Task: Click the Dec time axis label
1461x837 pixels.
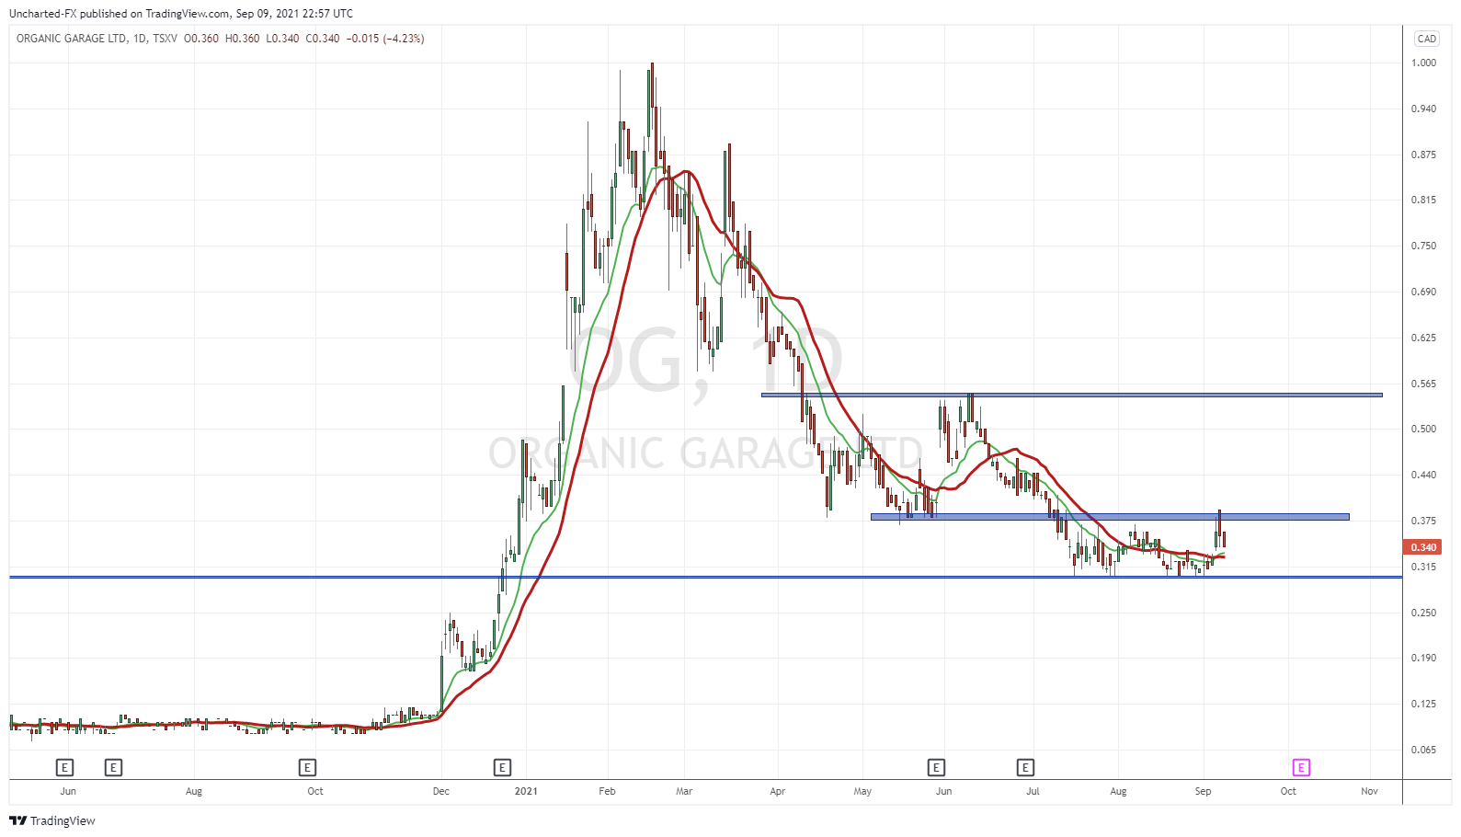Action: point(441,791)
